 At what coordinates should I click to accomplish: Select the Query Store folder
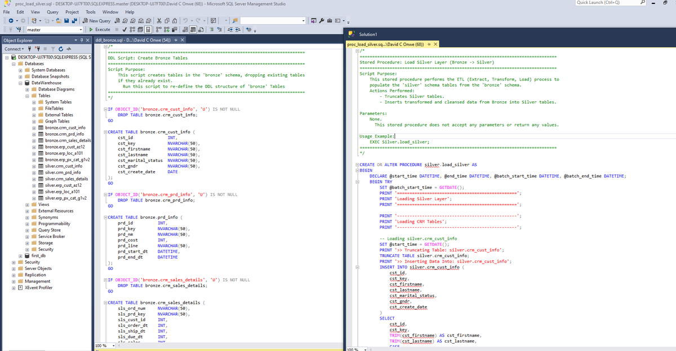pyautogui.click(x=50, y=230)
